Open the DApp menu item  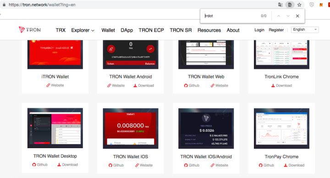tap(126, 30)
